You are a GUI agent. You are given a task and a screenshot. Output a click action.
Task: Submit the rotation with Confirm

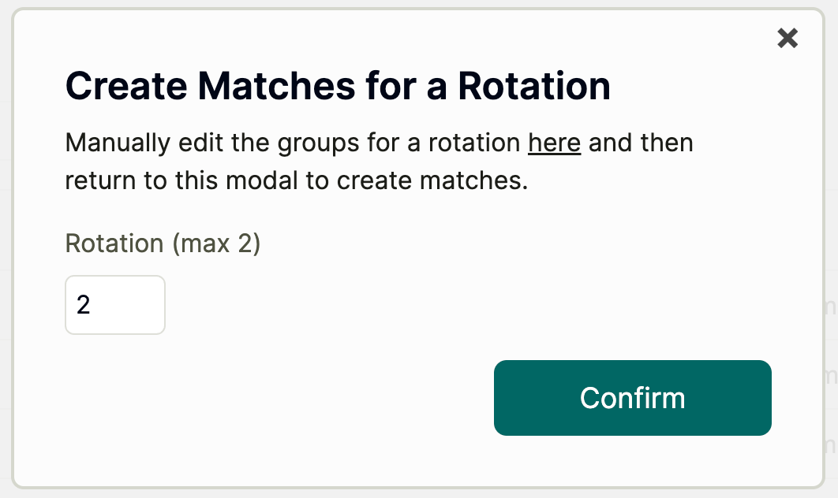point(632,398)
